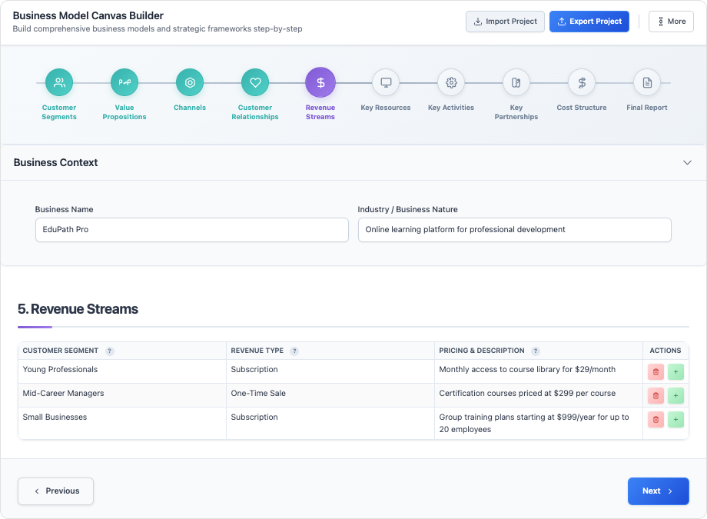Open the Customer Segments step icon
The width and height of the screenshot is (707, 519).
(59, 82)
